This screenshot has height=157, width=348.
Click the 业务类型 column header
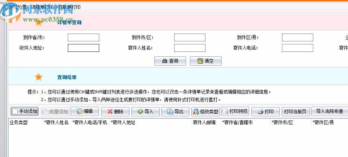[x=25, y=122]
